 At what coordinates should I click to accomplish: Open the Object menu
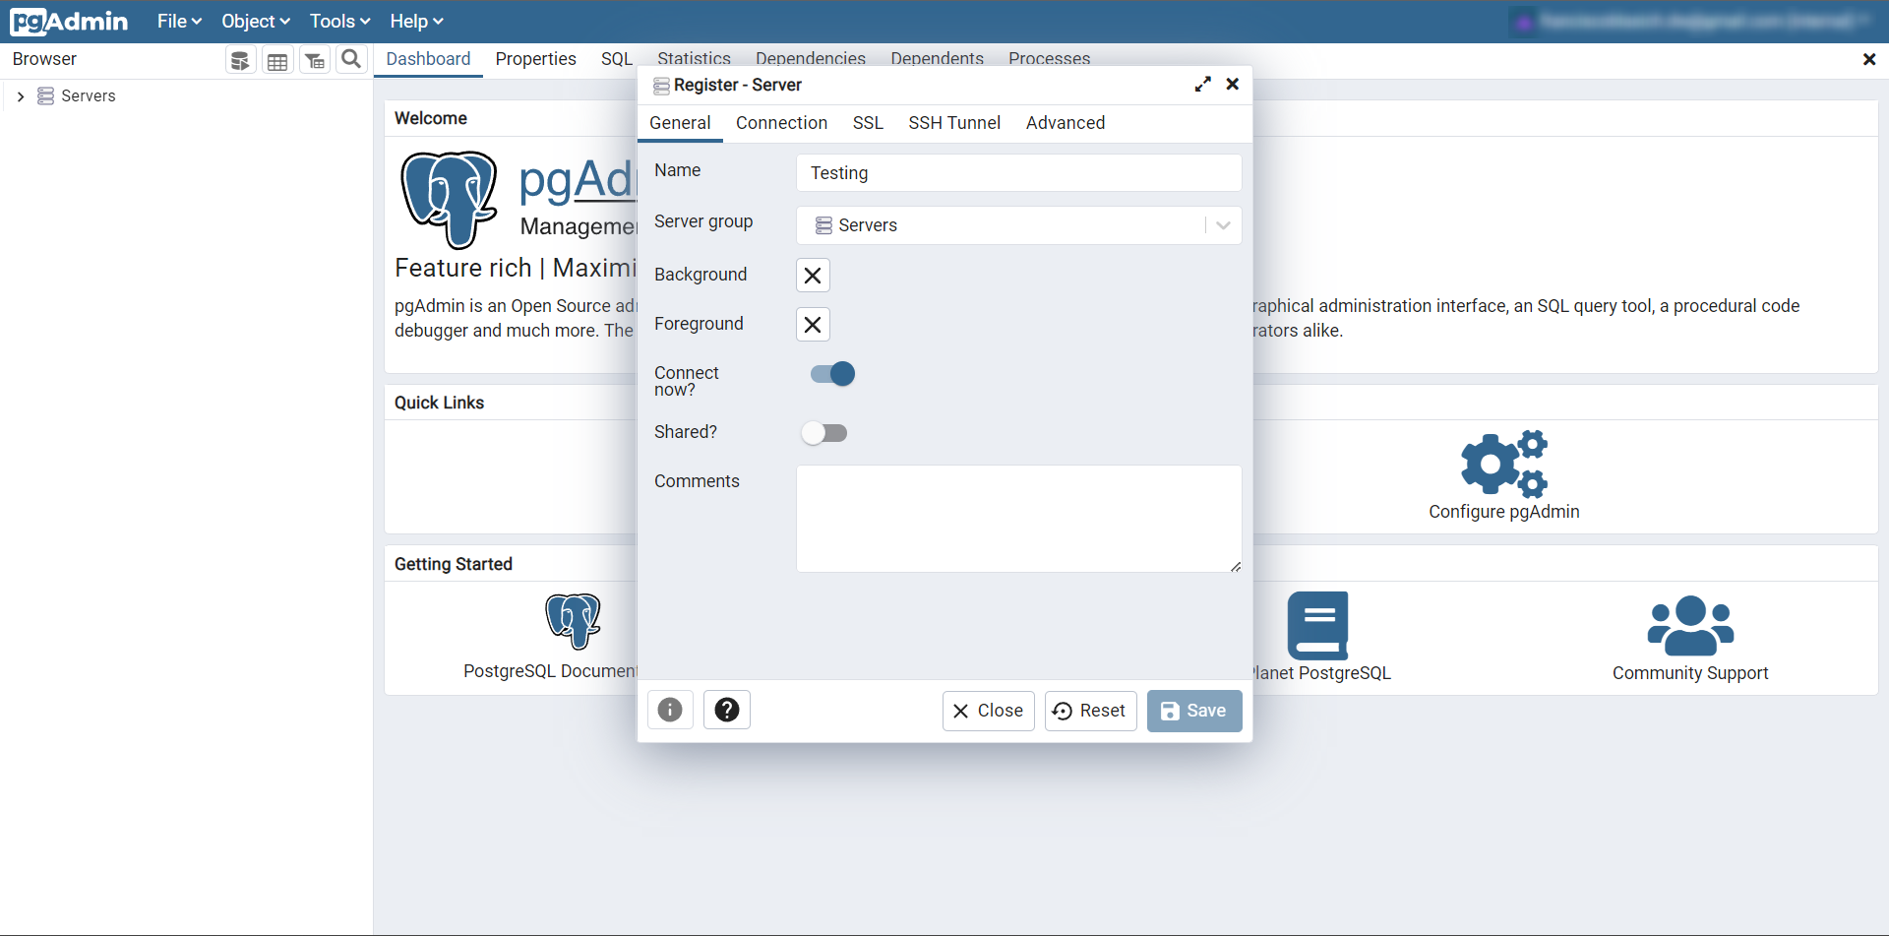[256, 21]
